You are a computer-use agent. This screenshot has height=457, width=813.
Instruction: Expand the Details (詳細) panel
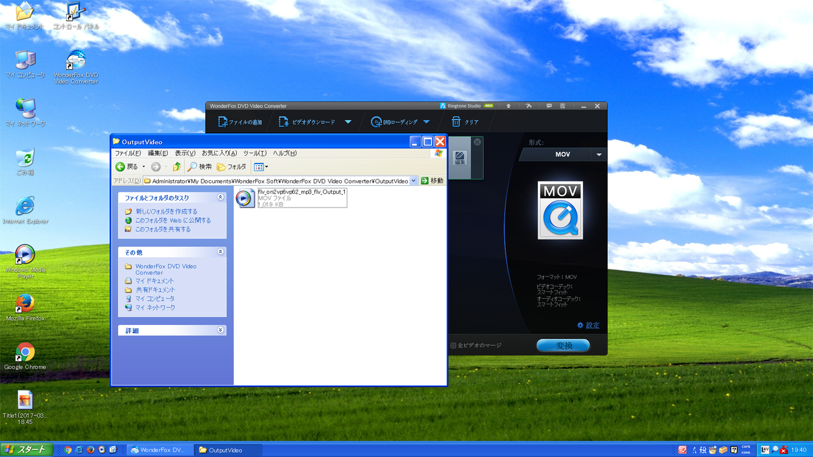pyautogui.click(x=220, y=330)
